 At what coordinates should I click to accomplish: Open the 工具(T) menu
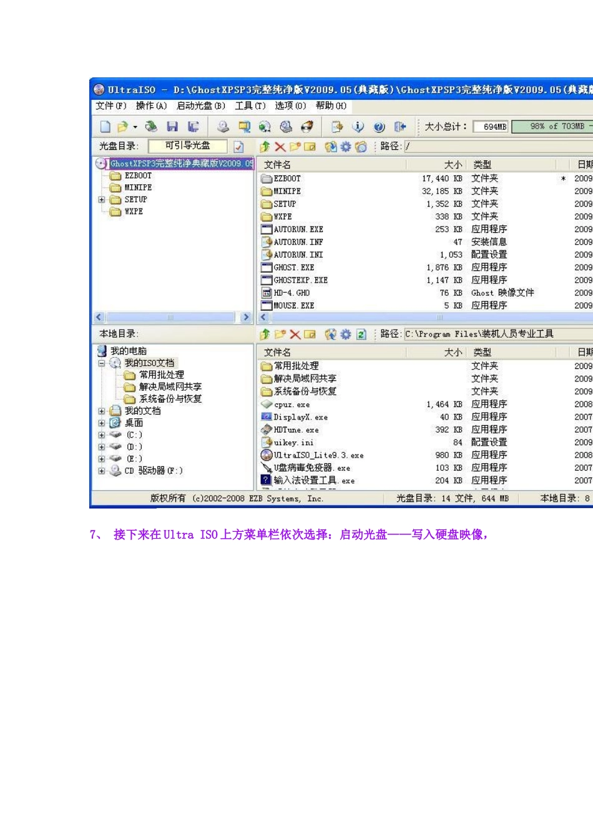(x=250, y=106)
